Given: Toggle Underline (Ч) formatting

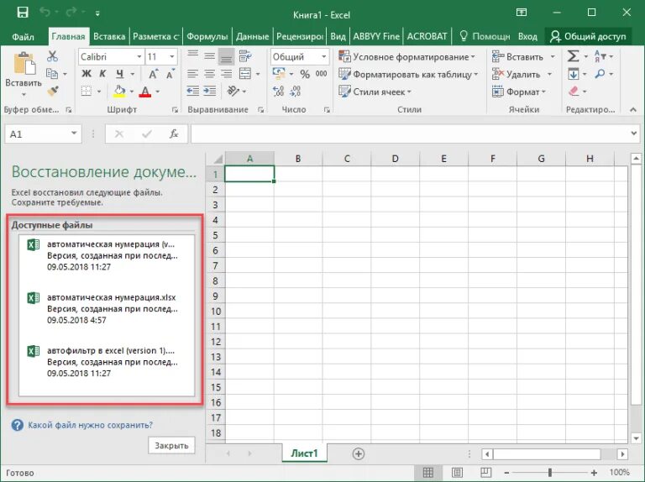Looking at the screenshot, I should tap(120, 74).
